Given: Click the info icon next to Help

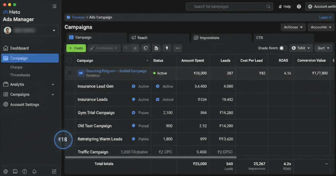Looking at the screenshot, I should click(x=299, y=6).
